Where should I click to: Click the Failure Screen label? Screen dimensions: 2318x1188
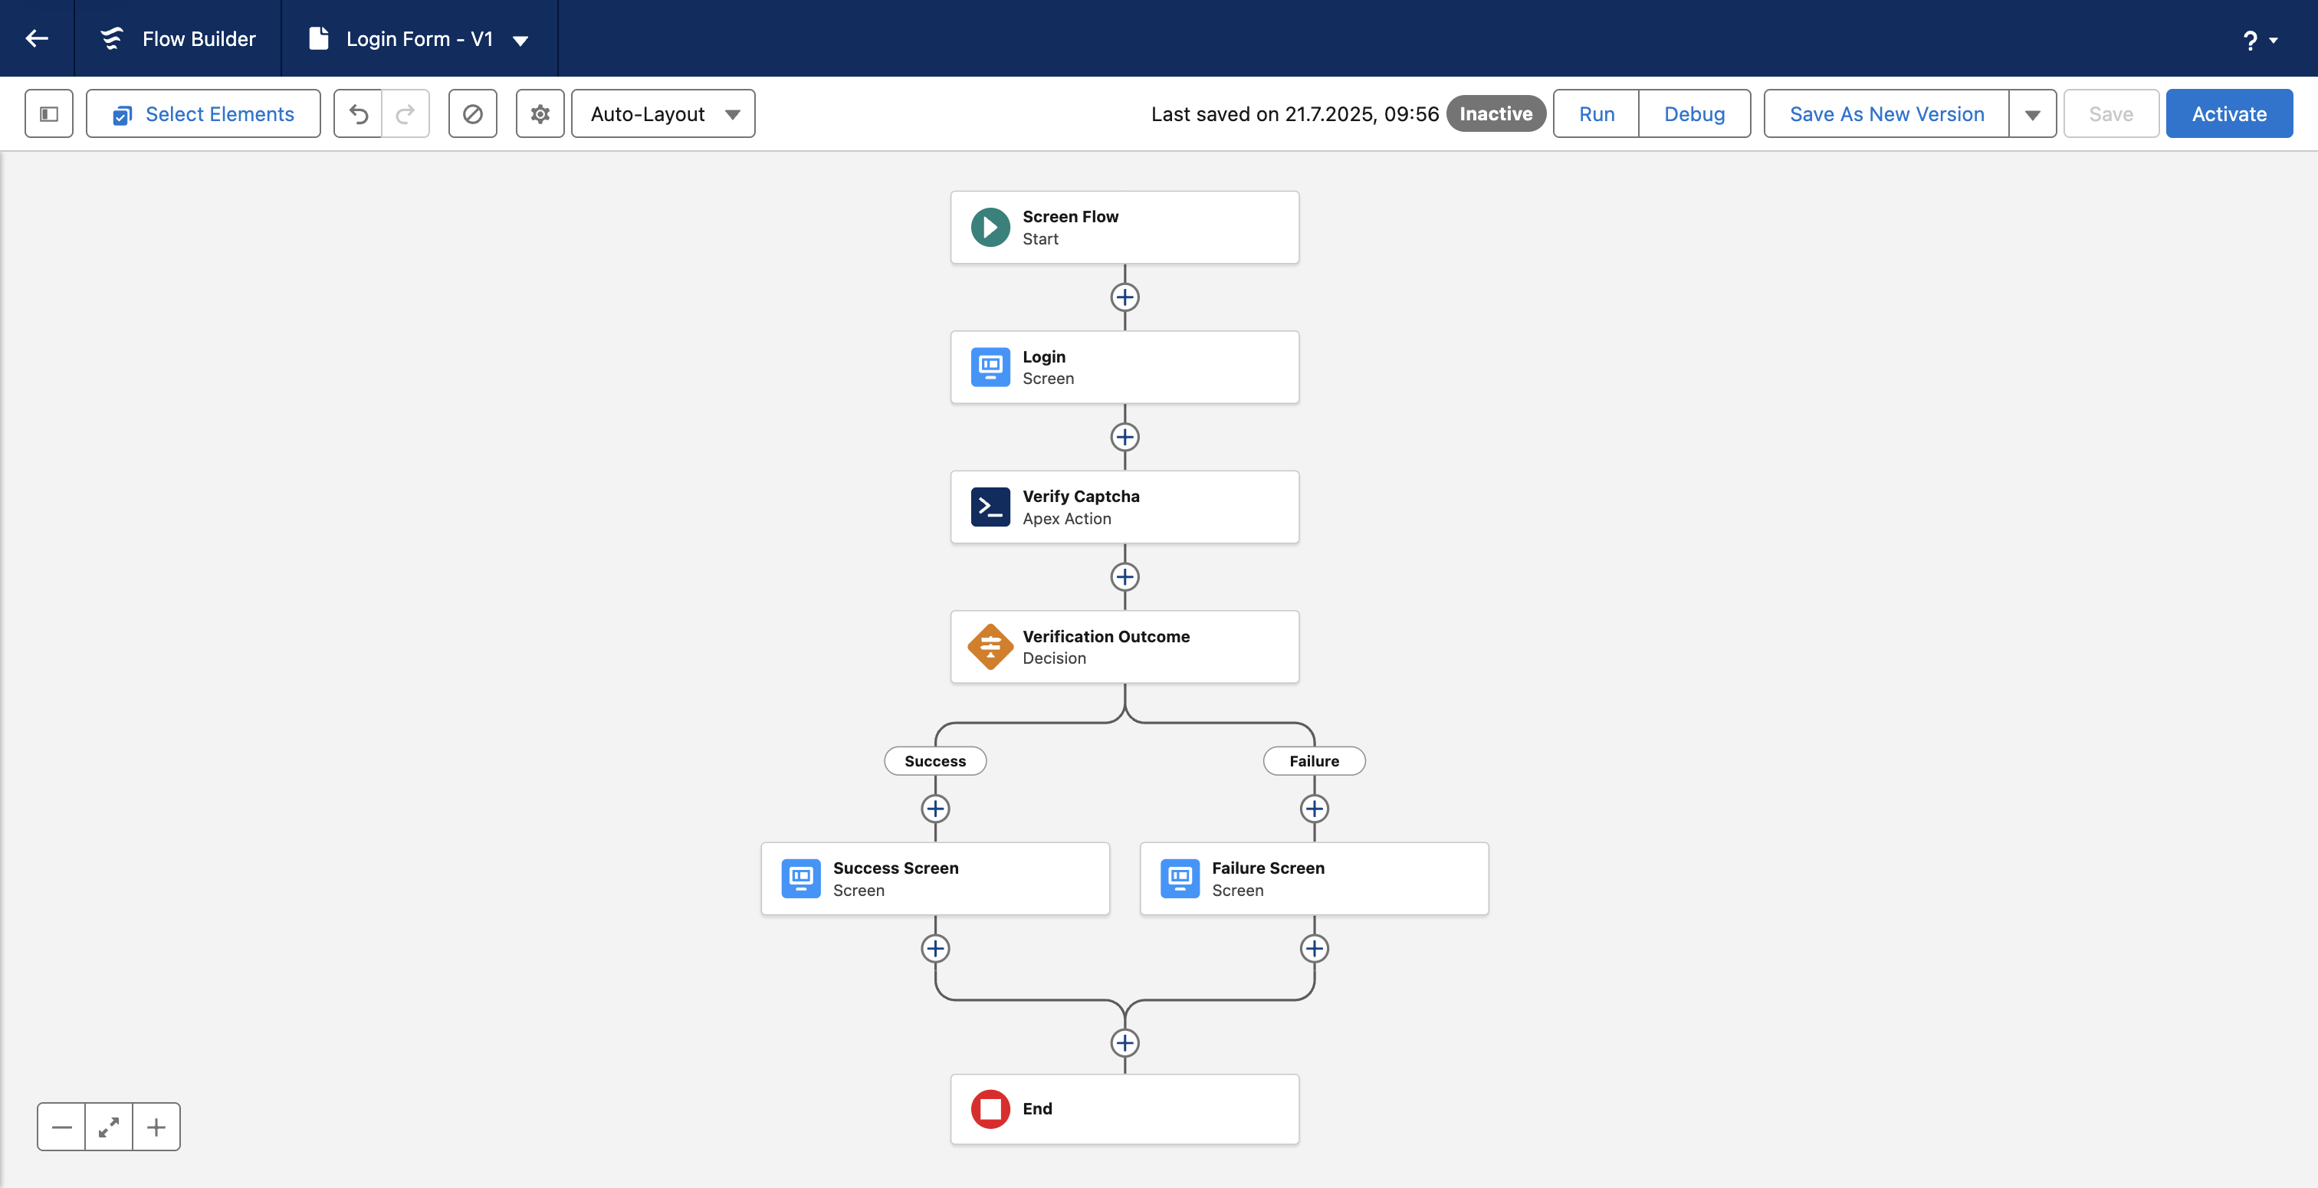1268,868
